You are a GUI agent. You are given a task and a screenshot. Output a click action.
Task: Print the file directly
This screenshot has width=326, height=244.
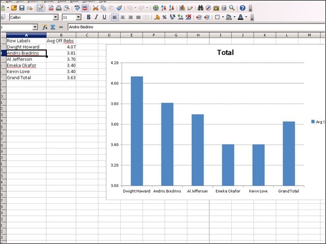click(59, 8)
